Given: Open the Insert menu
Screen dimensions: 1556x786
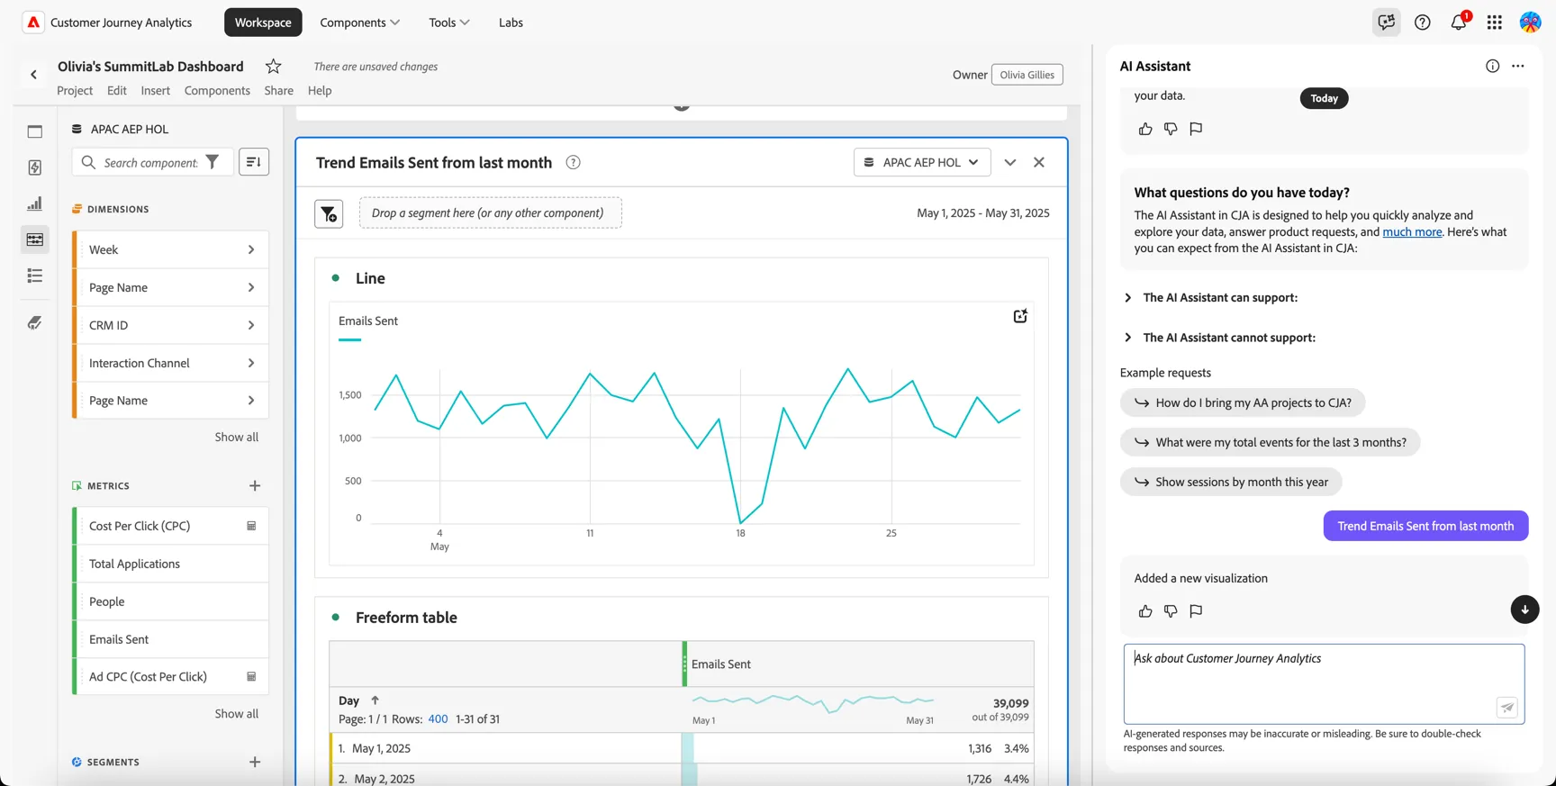Looking at the screenshot, I should (x=155, y=91).
